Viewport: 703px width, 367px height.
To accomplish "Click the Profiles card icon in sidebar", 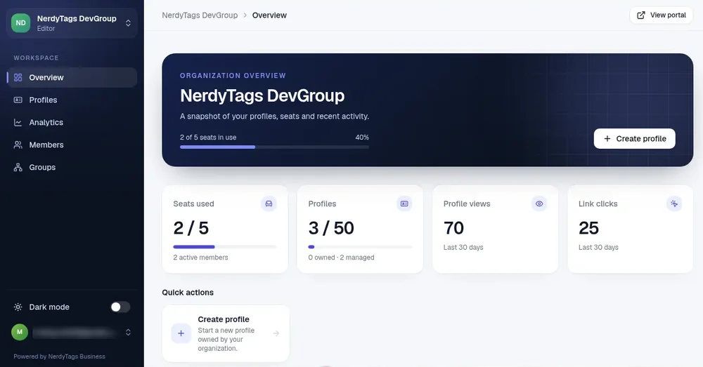I will [x=18, y=100].
